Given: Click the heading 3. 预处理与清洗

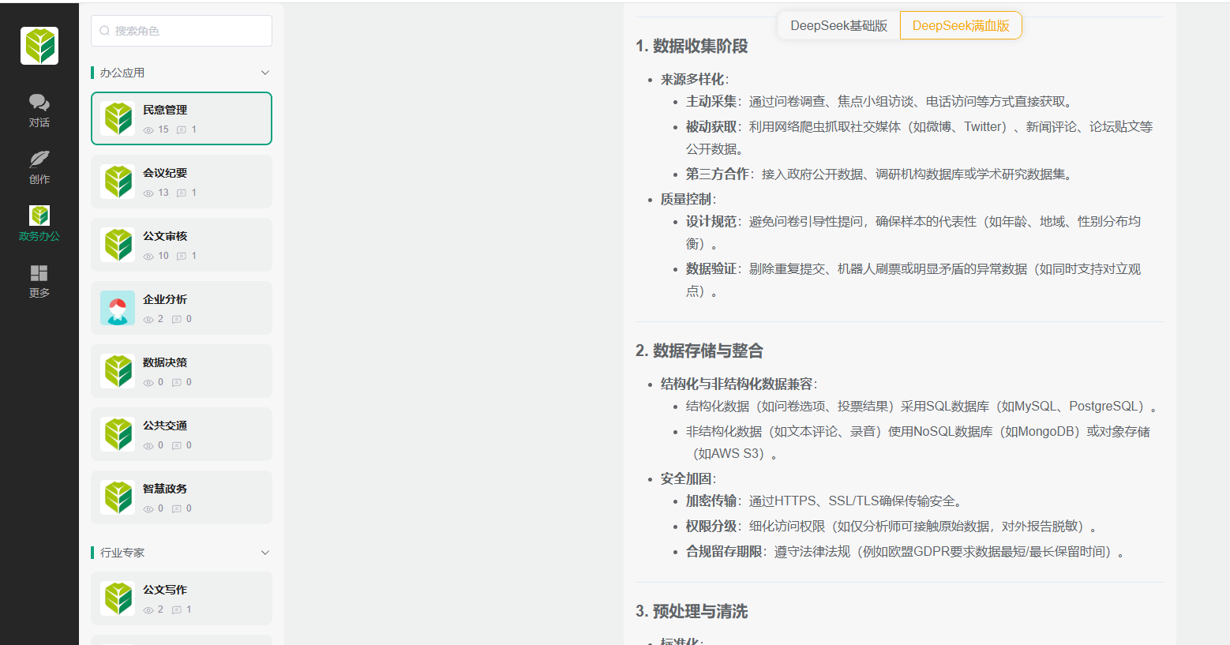Looking at the screenshot, I should coord(692,611).
